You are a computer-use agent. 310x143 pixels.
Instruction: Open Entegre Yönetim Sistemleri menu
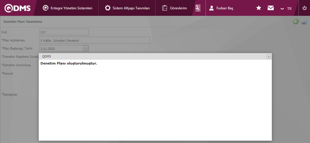[68, 8]
